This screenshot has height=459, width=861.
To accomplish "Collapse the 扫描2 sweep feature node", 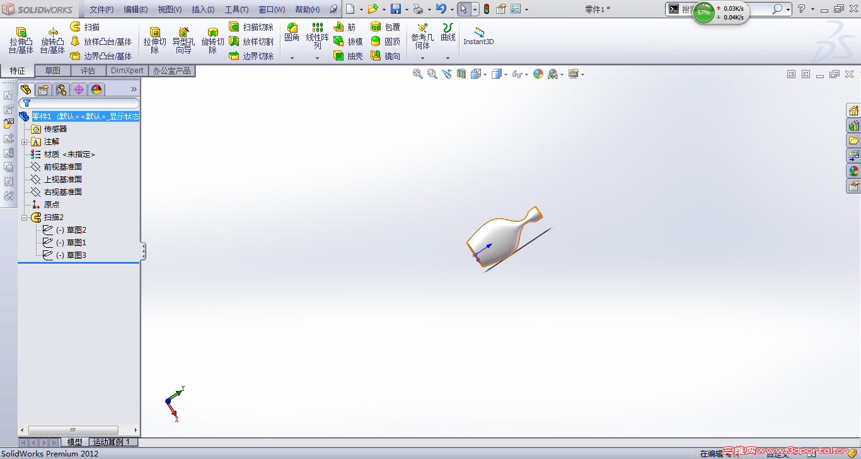I will [25, 218].
